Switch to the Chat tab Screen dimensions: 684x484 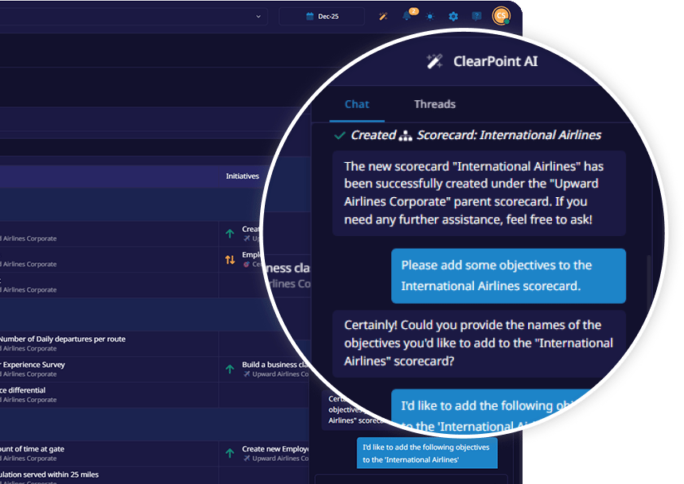pyautogui.click(x=357, y=104)
